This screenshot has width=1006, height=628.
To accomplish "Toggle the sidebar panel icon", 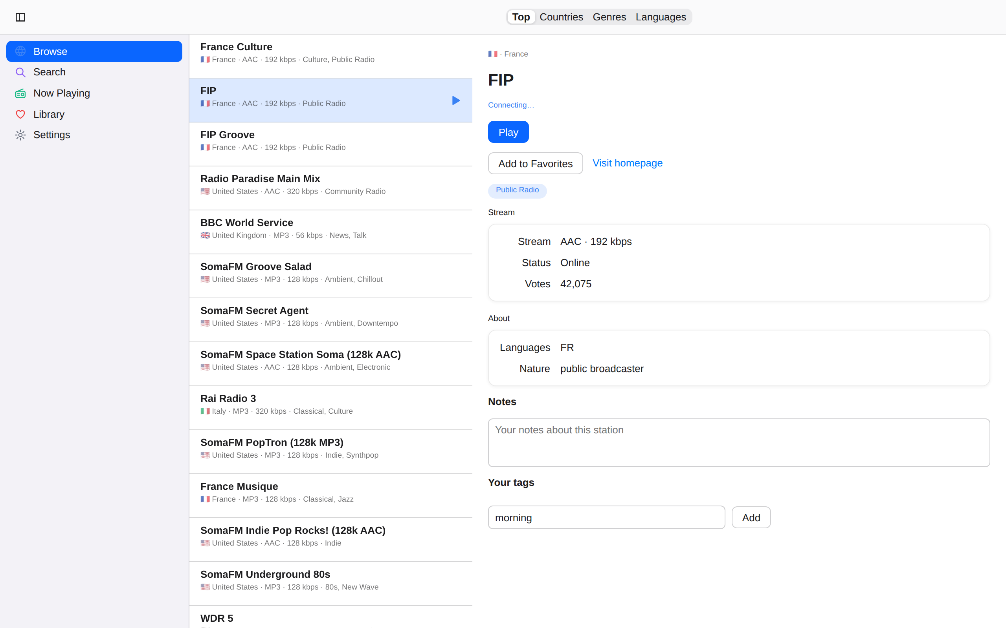I will [20, 17].
